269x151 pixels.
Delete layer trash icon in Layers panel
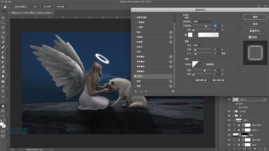click(265, 149)
